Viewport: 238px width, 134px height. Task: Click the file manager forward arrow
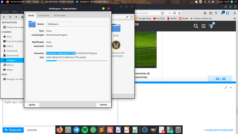pos(10,17)
